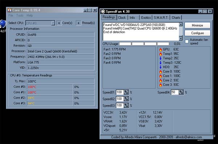Image resolution: width=218 pixels, height=144 pixels.
Task: Click the Core(s) count box showing 4
Action: (x=59, y=23)
